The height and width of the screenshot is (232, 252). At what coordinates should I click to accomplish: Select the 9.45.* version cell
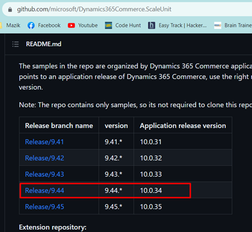(x=116, y=206)
